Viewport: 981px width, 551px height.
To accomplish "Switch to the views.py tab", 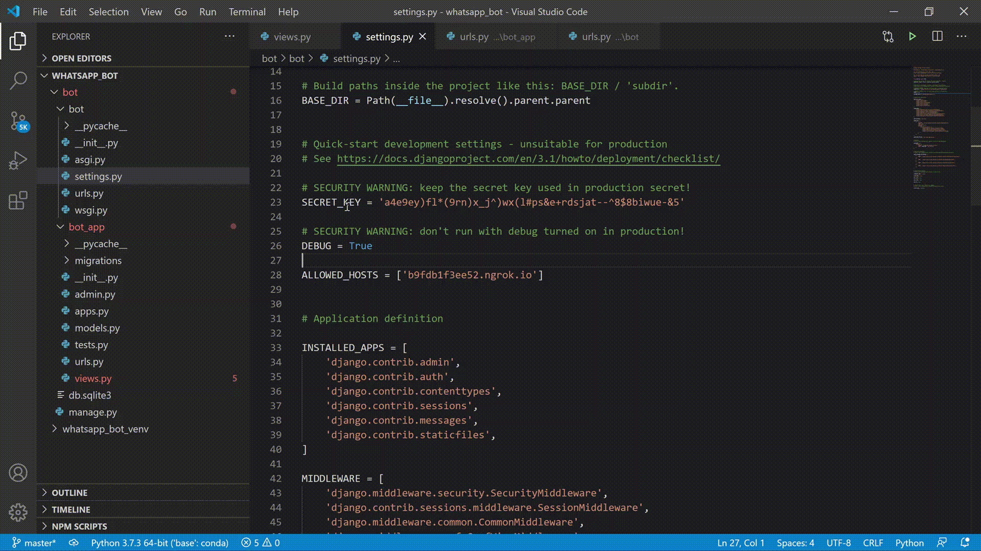I will [292, 37].
